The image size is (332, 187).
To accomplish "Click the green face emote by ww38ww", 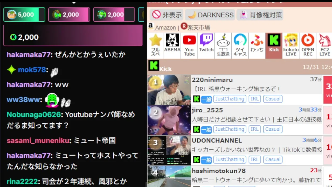I will pyautogui.click(x=52, y=100).
